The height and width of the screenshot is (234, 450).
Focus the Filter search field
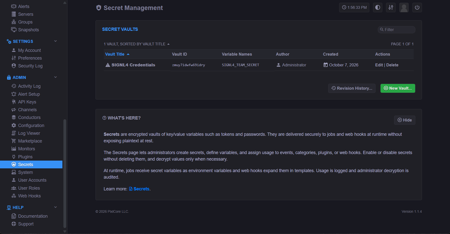[x=397, y=30]
